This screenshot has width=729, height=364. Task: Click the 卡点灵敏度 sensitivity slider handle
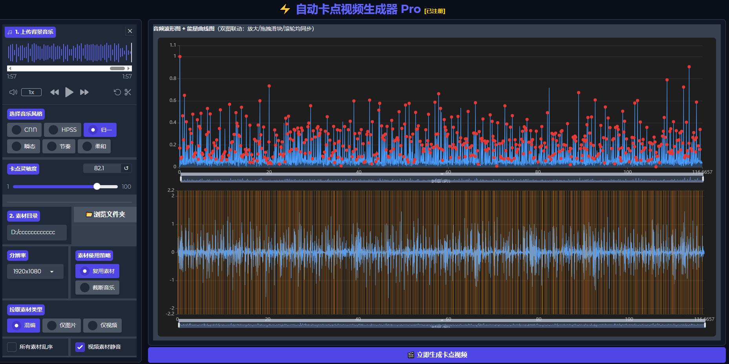point(97,187)
